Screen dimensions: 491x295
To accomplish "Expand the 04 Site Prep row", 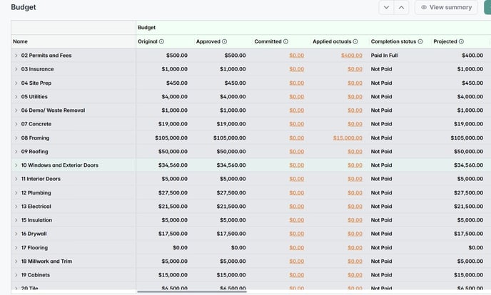I will point(16,83).
